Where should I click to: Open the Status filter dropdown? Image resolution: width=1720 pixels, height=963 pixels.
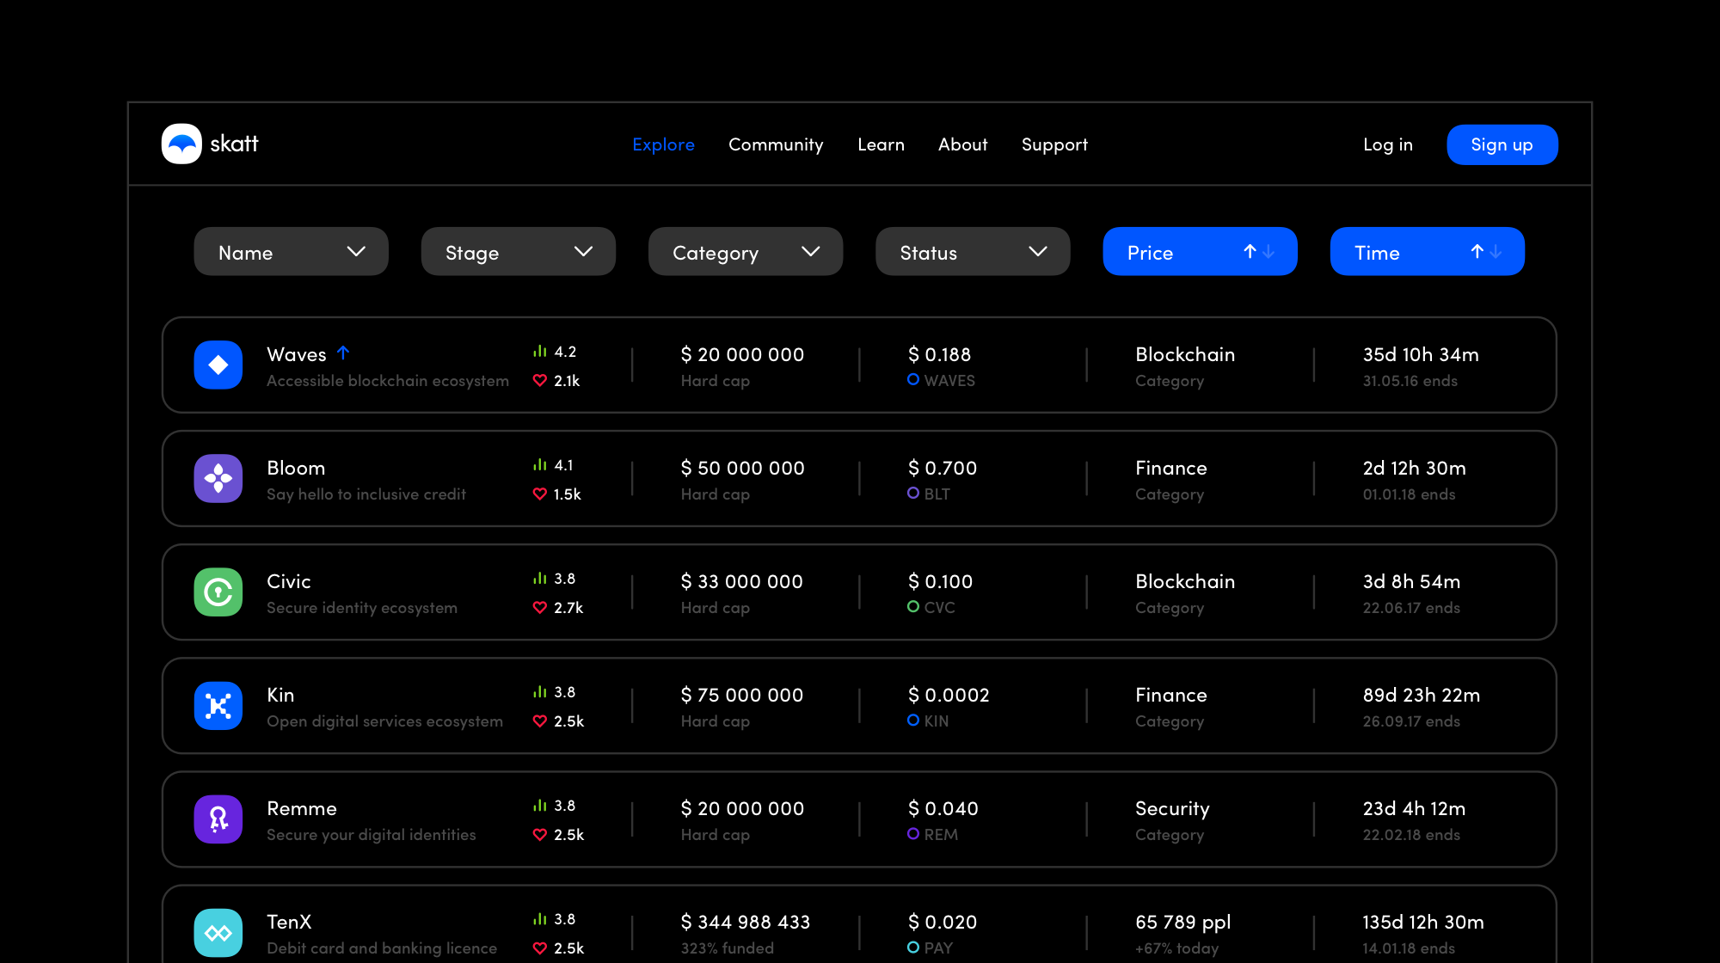(972, 251)
